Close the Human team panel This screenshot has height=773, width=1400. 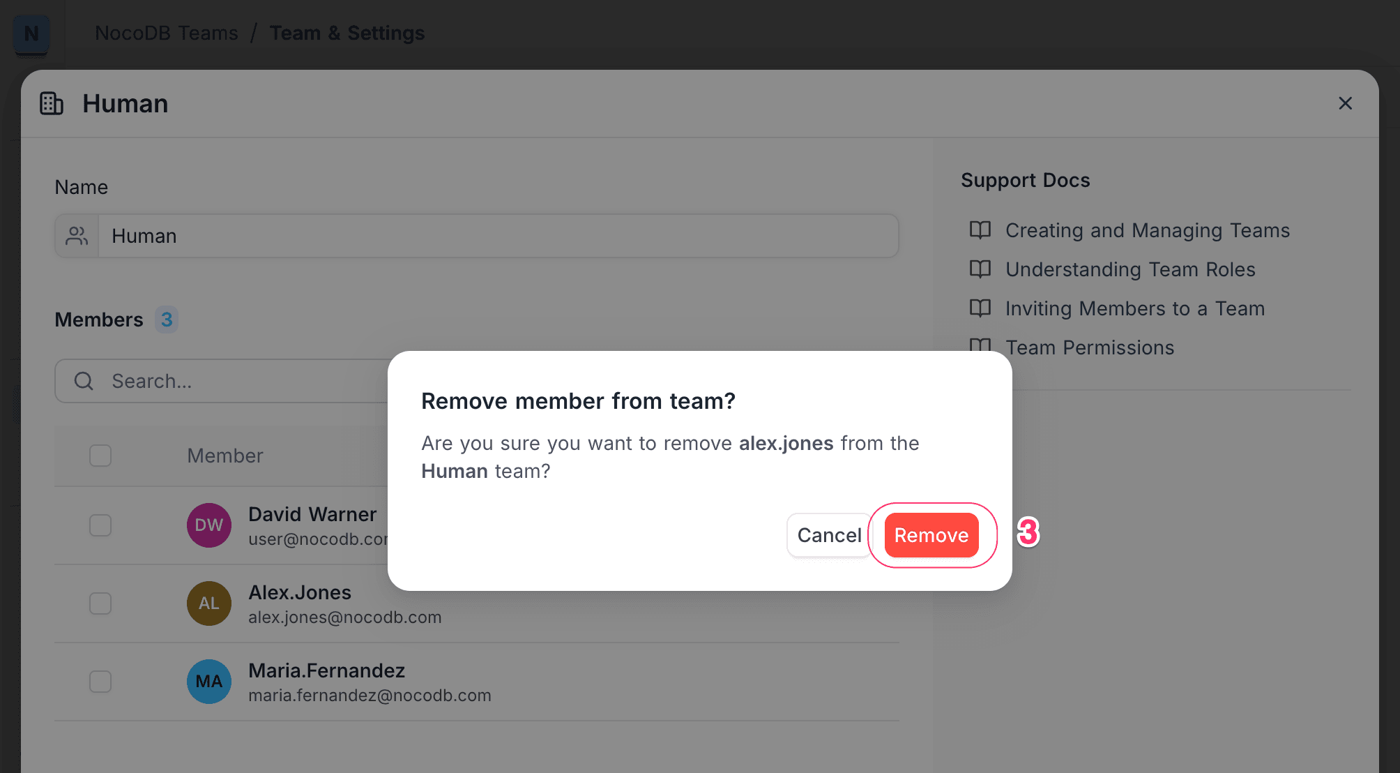pyautogui.click(x=1345, y=103)
